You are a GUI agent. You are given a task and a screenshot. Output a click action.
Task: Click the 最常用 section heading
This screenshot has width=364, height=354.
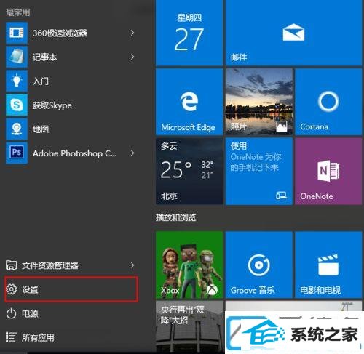[18, 12]
